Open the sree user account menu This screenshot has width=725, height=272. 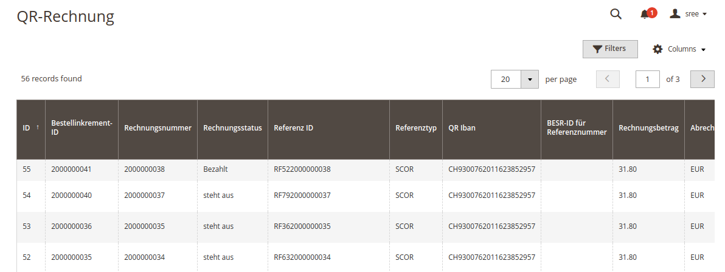pos(688,14)
